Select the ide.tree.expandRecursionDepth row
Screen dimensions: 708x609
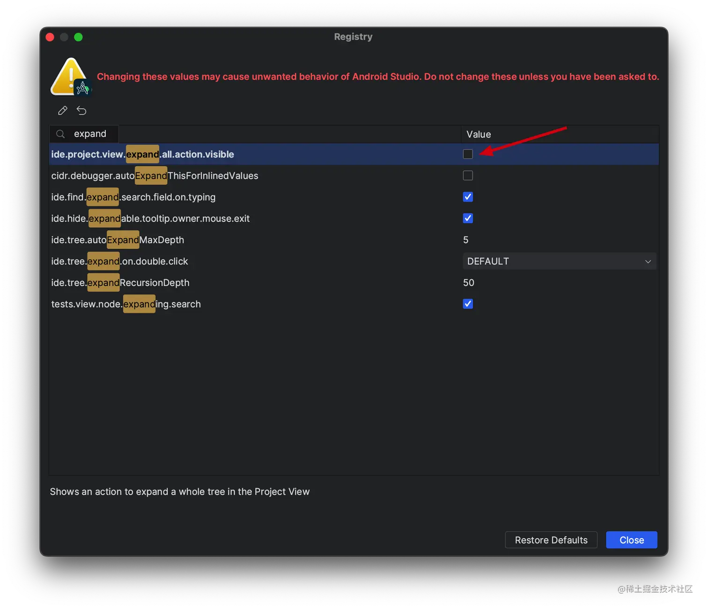pos(354,283)
